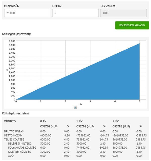151x161 pixels.
Task: Click the Belépési költség sub-row label
Action: coord(19,144)
